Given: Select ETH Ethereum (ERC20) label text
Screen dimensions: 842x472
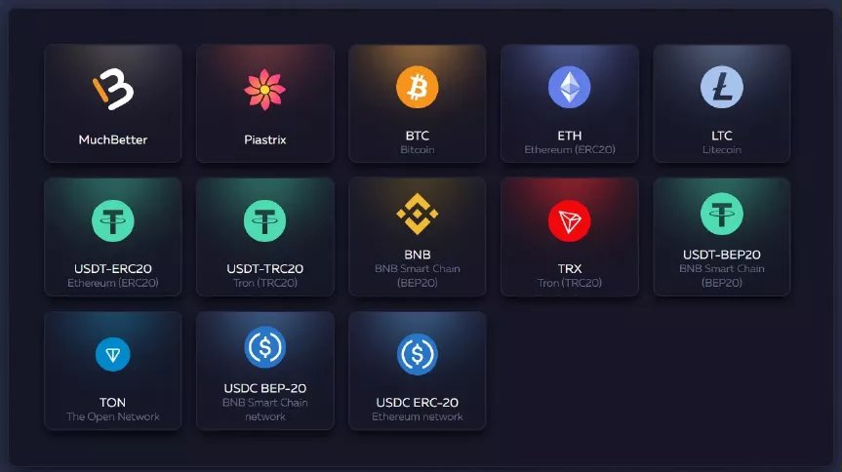Looking at the screenshot, I should tap(569, 142).
